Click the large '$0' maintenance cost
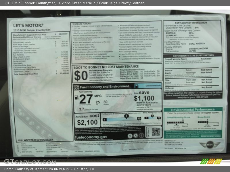230x172 pixels. coord(81,76)
